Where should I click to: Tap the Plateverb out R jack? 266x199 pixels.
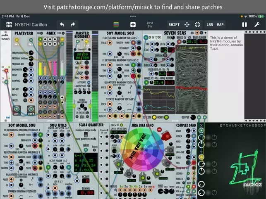click(31, 109)
